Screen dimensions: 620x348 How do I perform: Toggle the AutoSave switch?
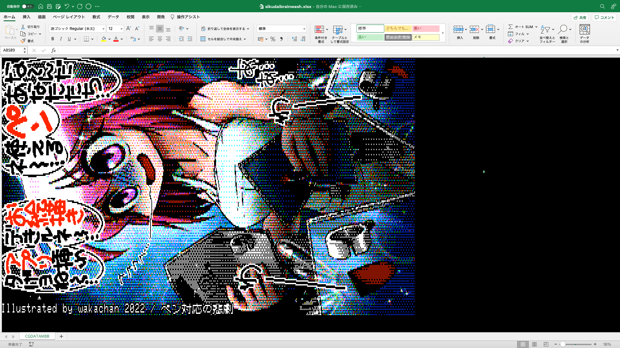pyautogui.click(x=28, y=6)
